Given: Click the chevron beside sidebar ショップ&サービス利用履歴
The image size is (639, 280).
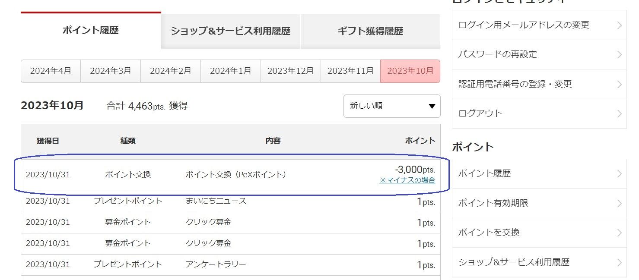Looking at the screenshot, I should click(x=620, y=262).
